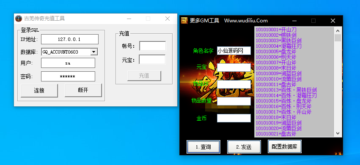Image resolution: width=360 pixels, height=165 pixels.
Task: Click the 帐号 input in the 充值 group
Action: 152,46
